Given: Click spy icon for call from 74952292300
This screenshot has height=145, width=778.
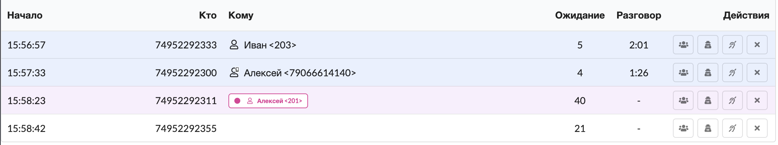Looking at the screenshot, I should click(x=708, y=73).
